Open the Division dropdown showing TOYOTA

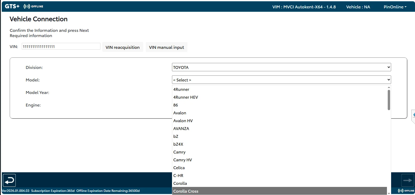click(281, 67)
